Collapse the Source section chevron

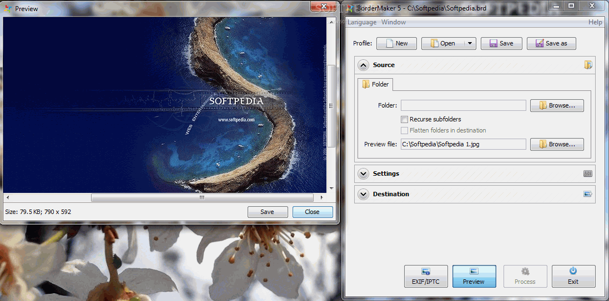(x=364, y=65)
